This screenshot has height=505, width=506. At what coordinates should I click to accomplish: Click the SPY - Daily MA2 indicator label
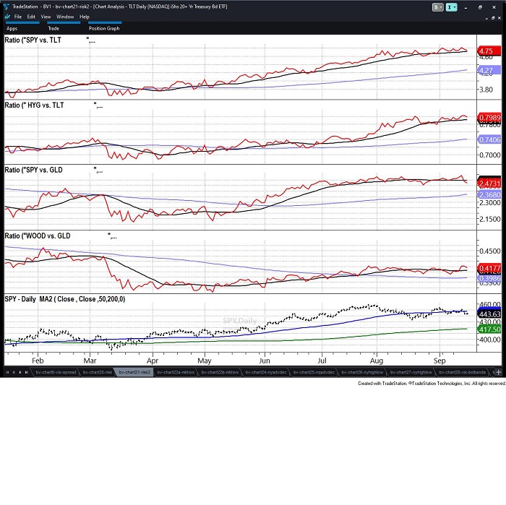point(64,299)
